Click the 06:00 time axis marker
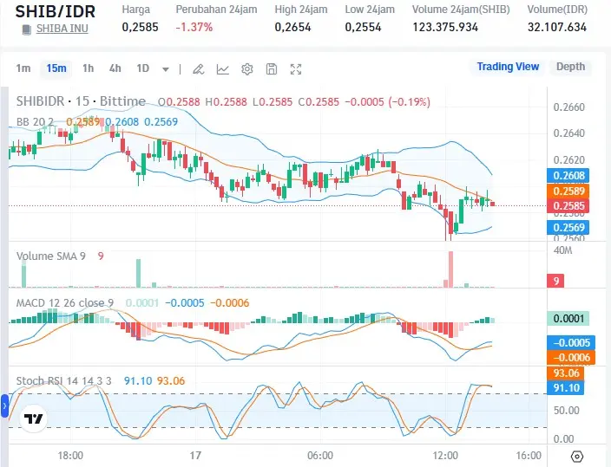This screenshot has height=467, width=611. [x=320, y=456]
